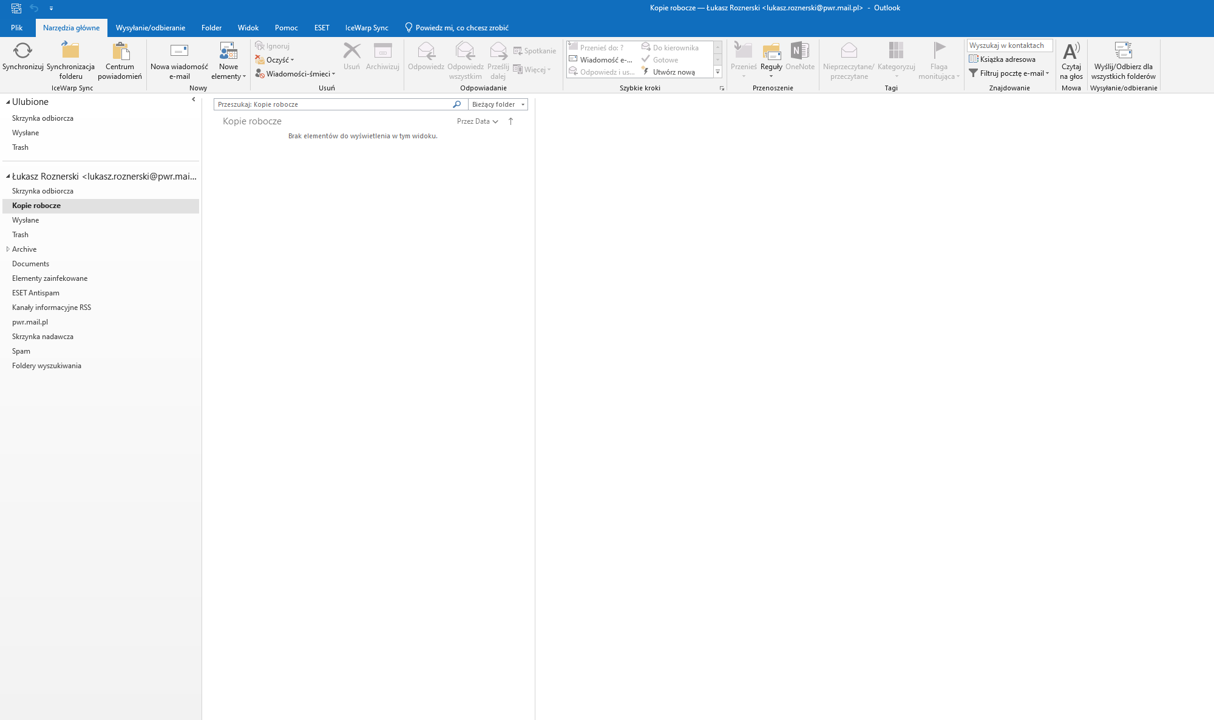Open Filtruj pocztę e-mail menu

click(x=1009, y=73)
